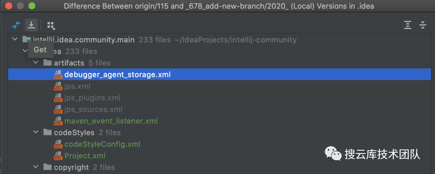The height and width of the screenshot is (174, 435).
Task: Collapse the artifacts folder chevron
Action: 35,63
